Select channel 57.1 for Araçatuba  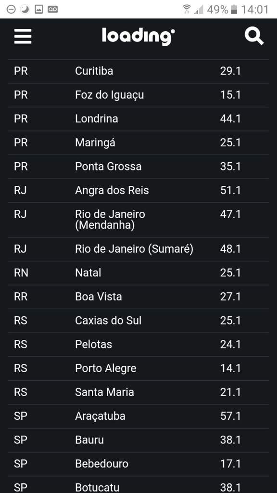click(x=230, y=416)
